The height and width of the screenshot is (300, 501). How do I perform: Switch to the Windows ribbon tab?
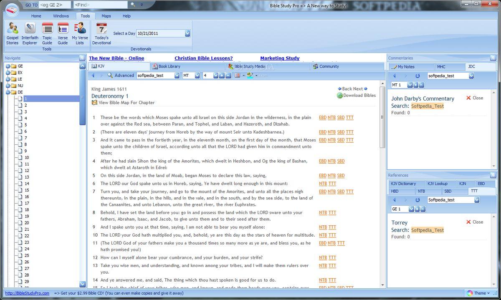tap(61, 16)
